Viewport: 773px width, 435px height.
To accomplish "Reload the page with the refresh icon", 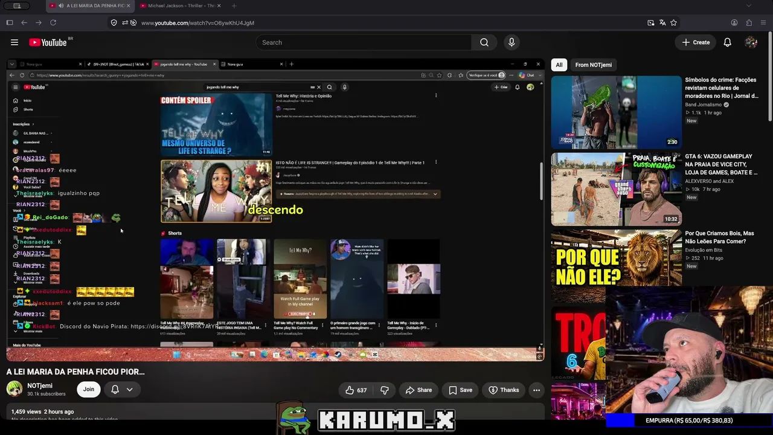I will coord(53,23).
